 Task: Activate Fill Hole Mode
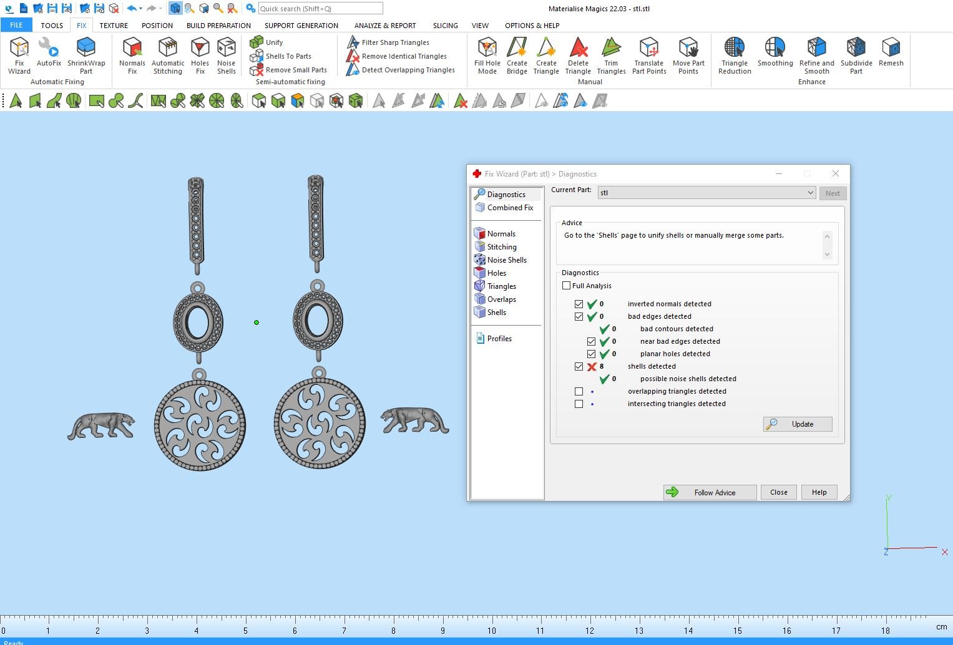[487, 54]
